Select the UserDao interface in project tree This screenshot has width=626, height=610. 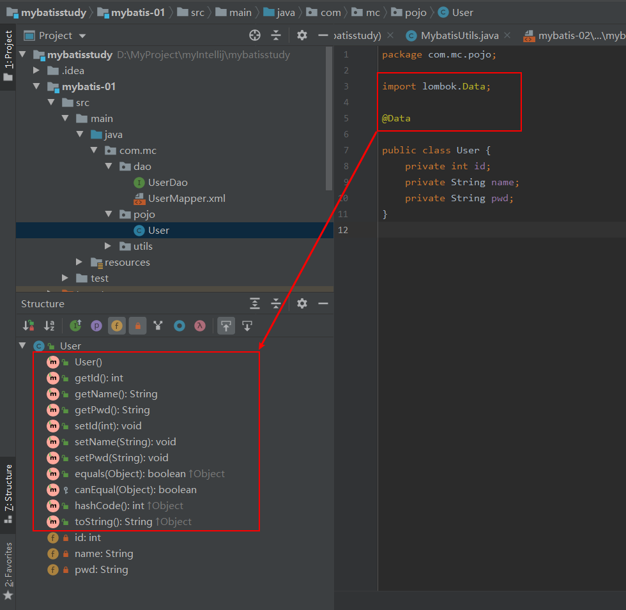click(160, 183)
